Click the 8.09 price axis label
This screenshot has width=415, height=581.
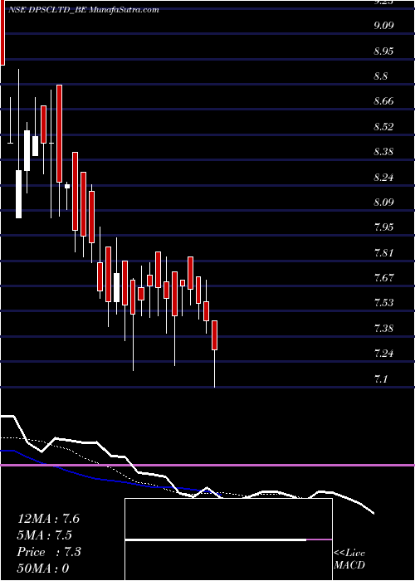(x=383, y=203)
